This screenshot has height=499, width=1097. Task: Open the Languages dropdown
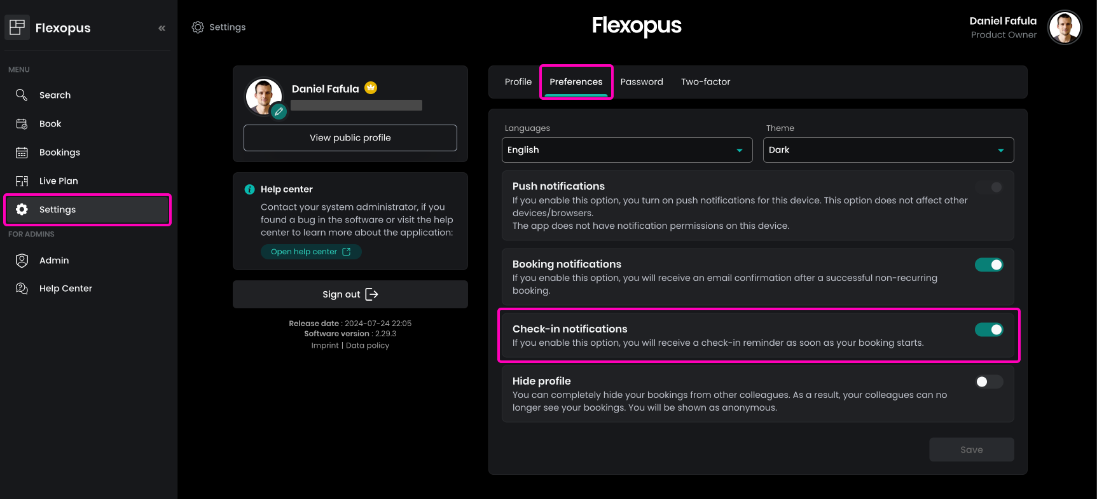pos(626,150)
